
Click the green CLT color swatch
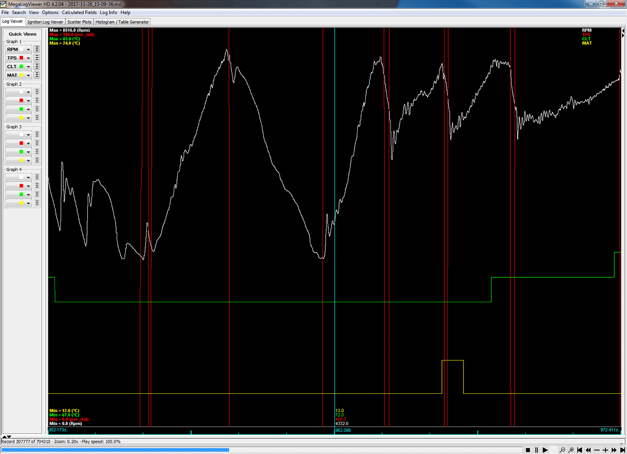22,67
